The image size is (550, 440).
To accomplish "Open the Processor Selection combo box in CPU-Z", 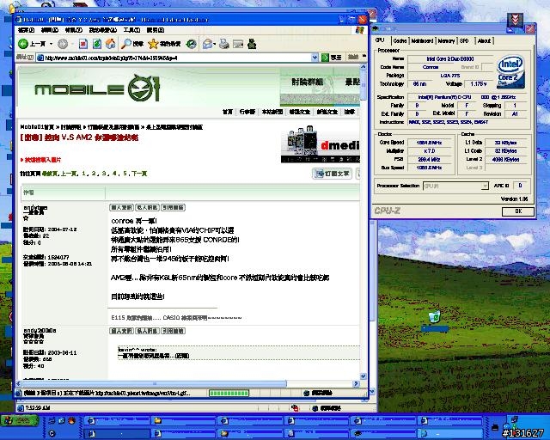I will tap(455, 186).
